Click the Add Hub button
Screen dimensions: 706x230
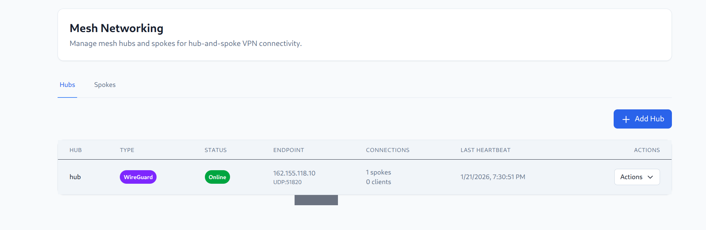click(642, 119)
